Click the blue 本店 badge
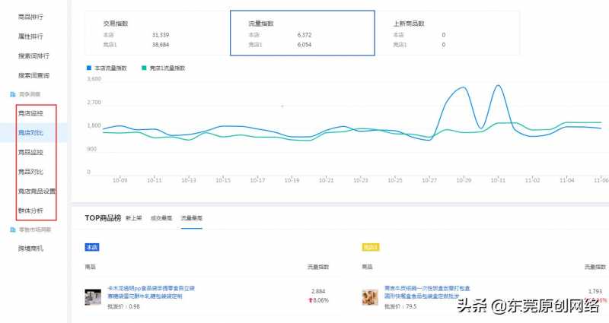The image size is (609, 323). tap(92, 247)
